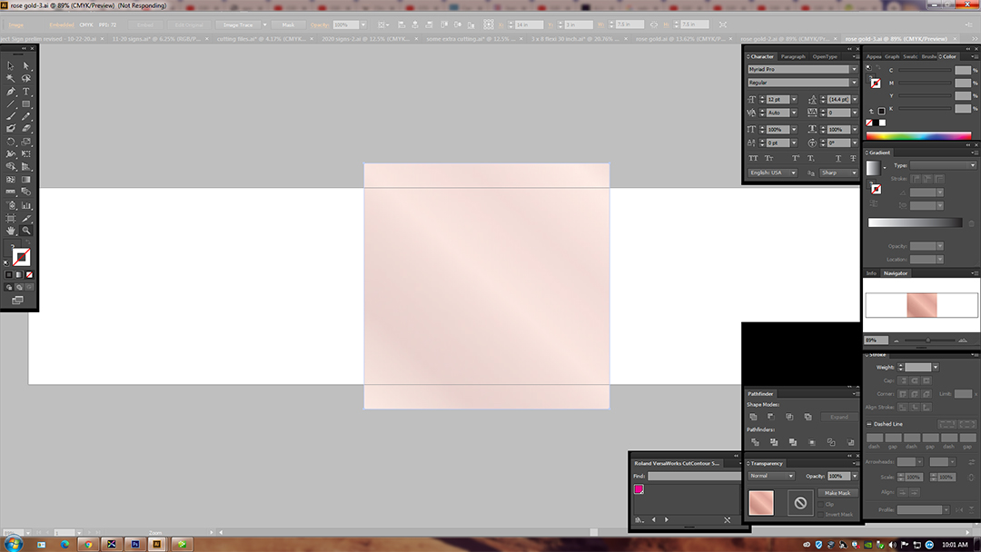Image resolution: width=981 pixels, height=552 pixels.
Task: Click the Embed button in control bar
Action: 145,25
